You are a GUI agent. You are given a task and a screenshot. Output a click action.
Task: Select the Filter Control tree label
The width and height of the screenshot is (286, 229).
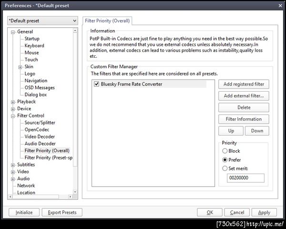31,115
